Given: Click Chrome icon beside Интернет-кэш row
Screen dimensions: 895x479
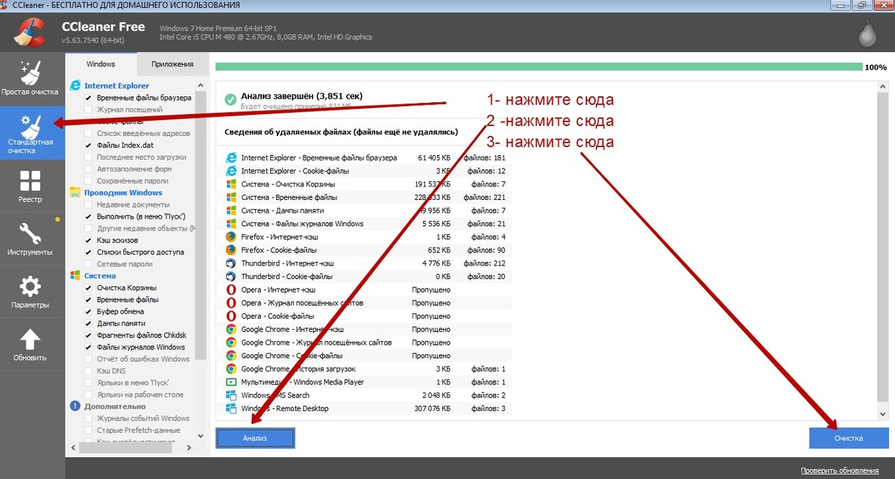Looking at the screenshot, I should 230,329.
